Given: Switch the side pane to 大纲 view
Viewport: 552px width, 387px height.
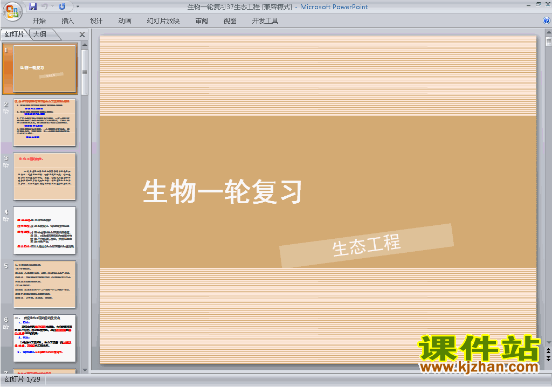Looking at the screenshot, I should 40,34.
